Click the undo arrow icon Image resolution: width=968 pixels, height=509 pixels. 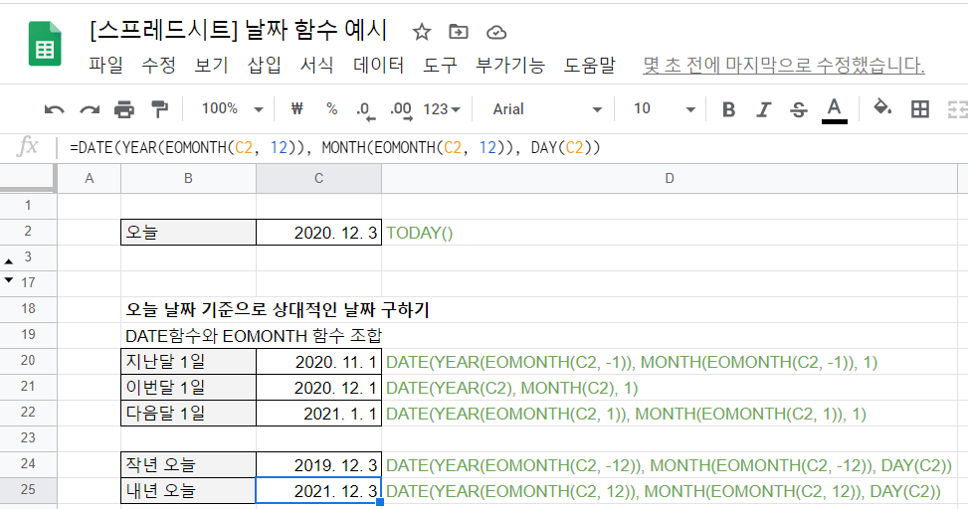click(55, 109)
